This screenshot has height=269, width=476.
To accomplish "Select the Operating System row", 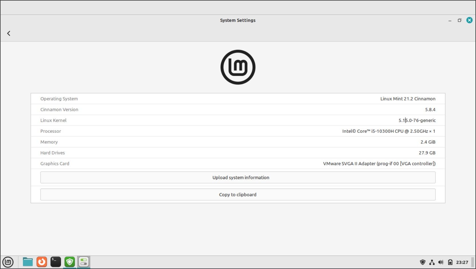I will click(238, 98).
